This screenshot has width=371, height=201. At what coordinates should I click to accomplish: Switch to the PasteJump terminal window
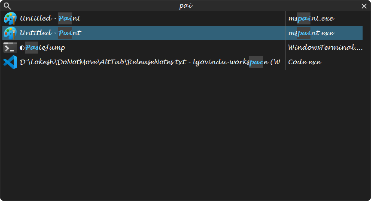(182, 48)
